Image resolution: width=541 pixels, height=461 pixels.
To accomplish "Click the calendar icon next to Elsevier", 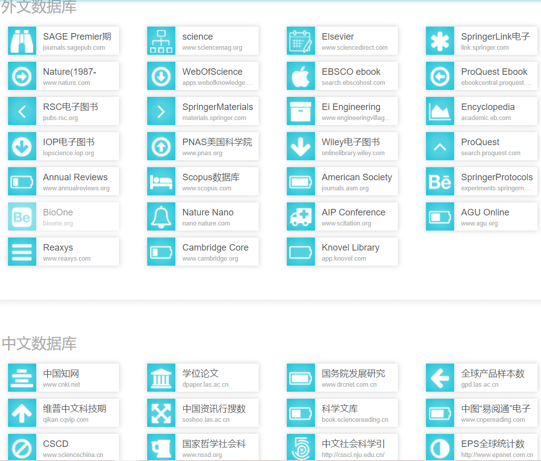I will click(300, 41).
